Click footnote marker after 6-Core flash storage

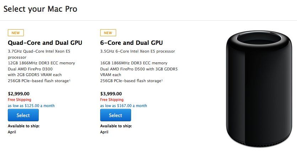pos(163,79)
